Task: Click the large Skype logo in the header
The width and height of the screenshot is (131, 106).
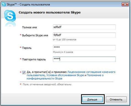Action: (10, 16)
